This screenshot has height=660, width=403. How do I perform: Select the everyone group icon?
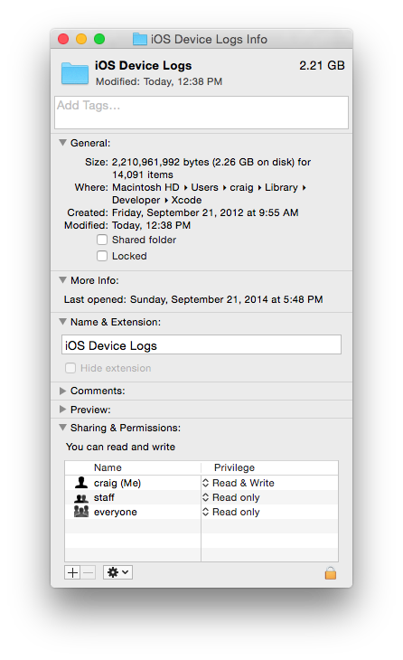[x=81, y=512]
